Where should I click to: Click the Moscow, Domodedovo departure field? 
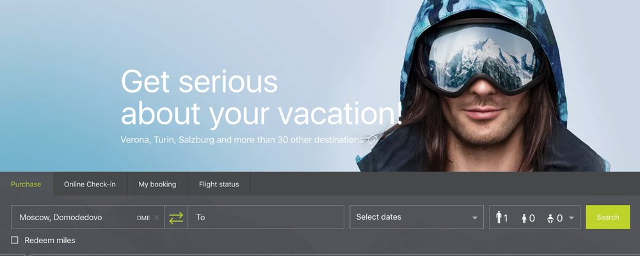pos(87,217)
